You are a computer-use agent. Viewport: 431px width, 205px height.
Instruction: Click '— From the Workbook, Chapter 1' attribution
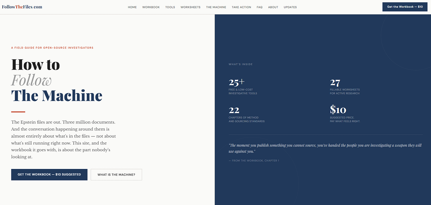point(254,161)
